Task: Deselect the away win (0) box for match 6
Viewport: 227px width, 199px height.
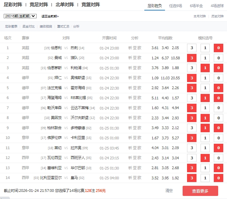Action: [219, 98]
